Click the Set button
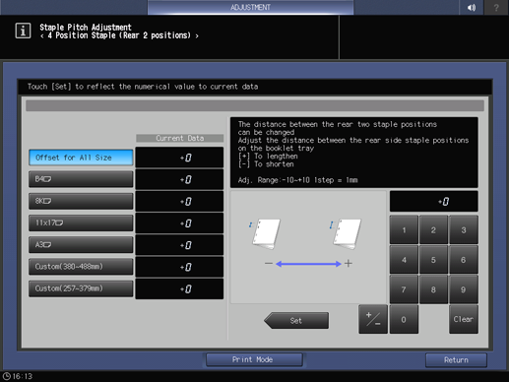The image size is (509, 382). (x=296, y=320)
